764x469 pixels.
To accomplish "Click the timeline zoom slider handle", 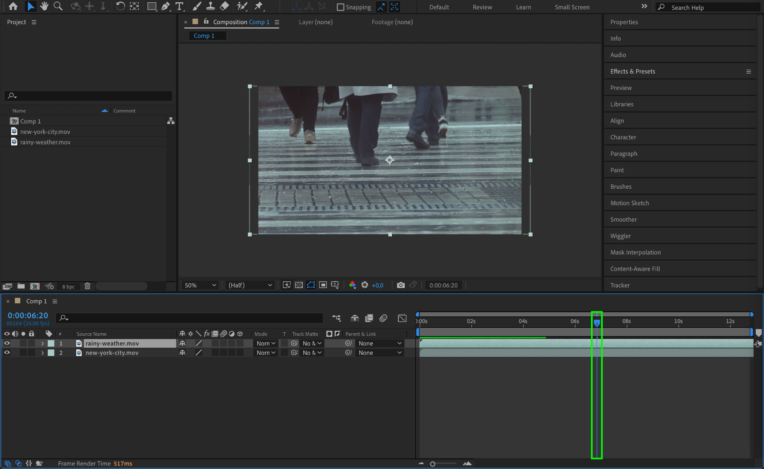I will (433, 464).
